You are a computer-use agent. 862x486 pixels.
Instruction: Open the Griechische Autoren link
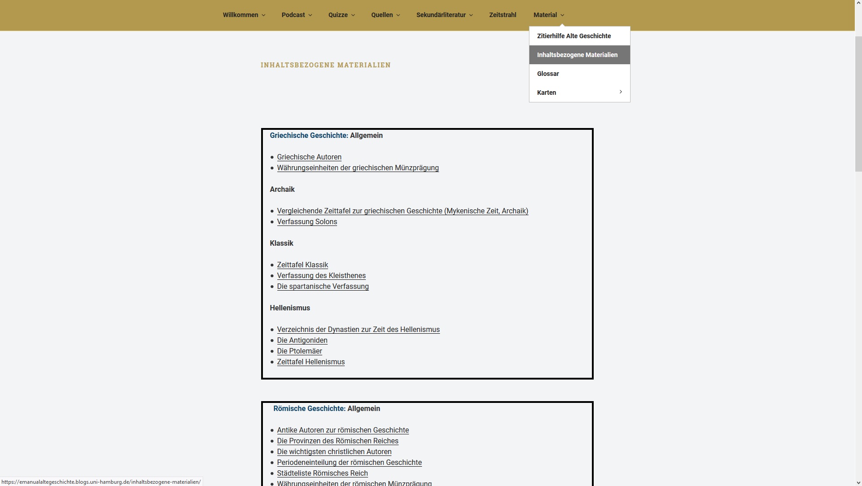(309, 157)
